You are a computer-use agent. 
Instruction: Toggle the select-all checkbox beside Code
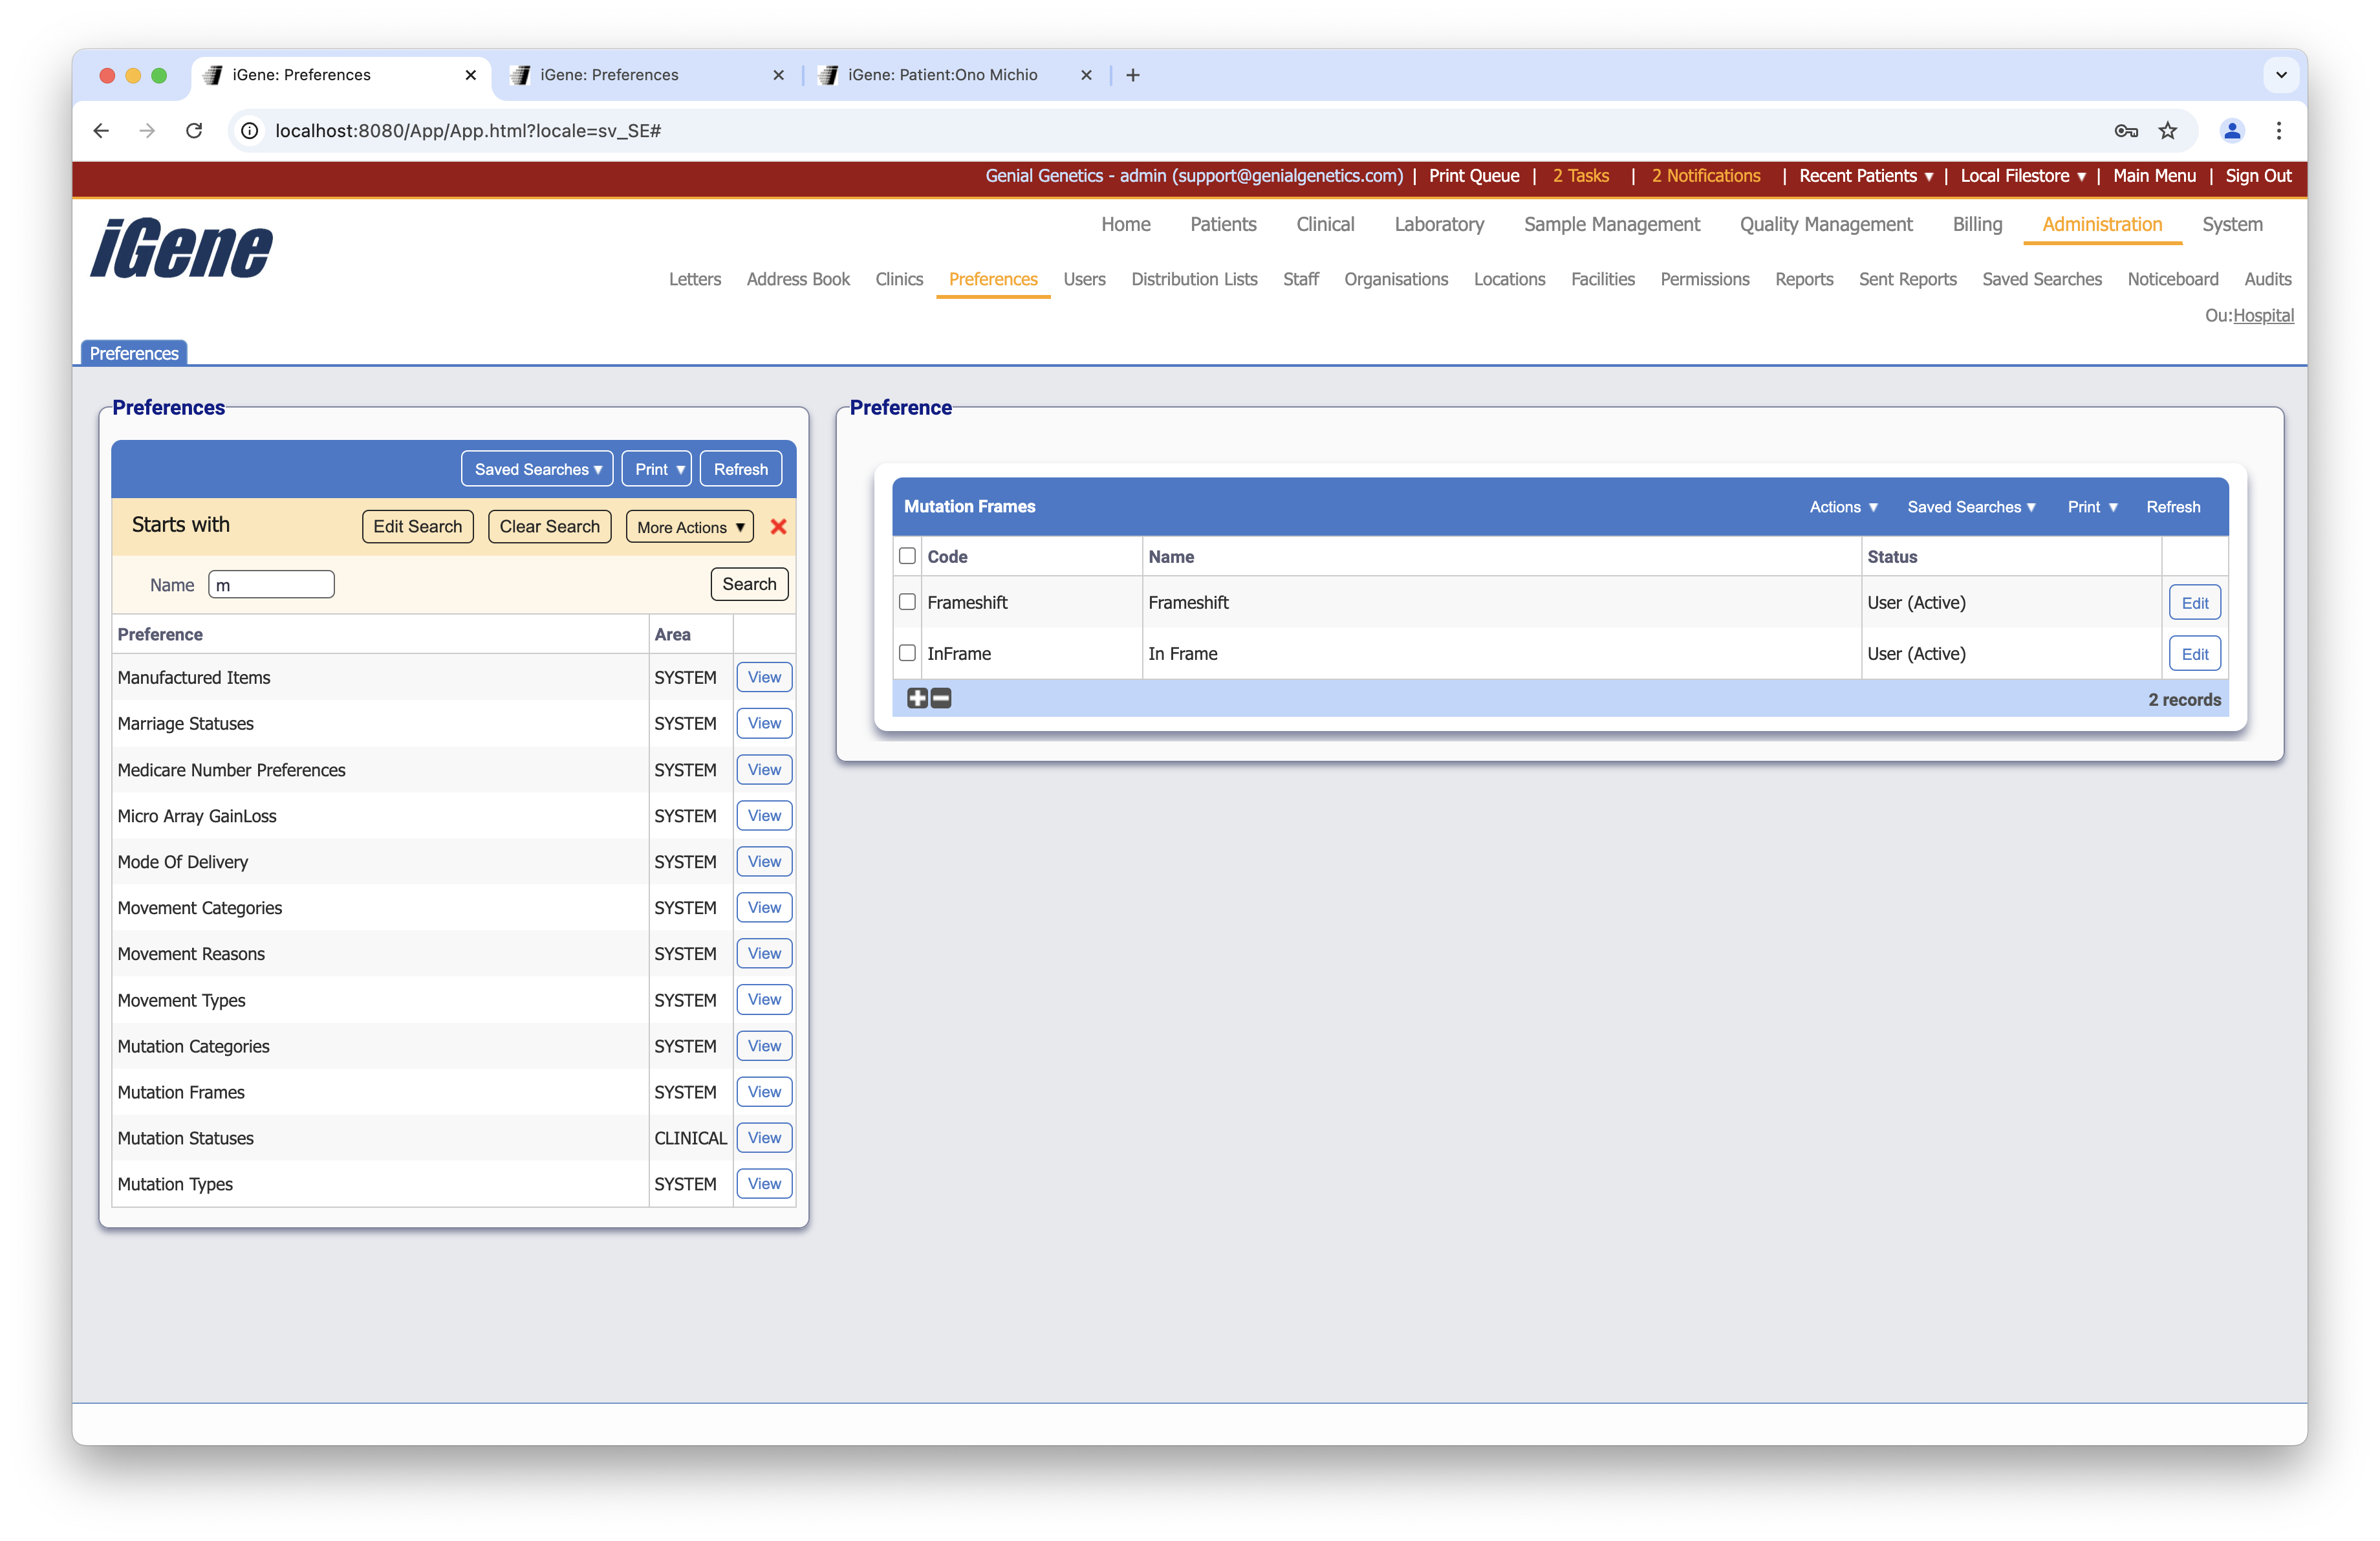907,556
